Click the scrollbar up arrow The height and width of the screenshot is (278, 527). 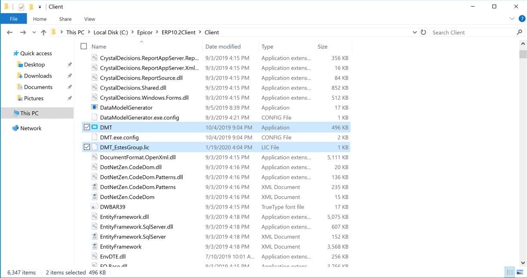(523, 43)
